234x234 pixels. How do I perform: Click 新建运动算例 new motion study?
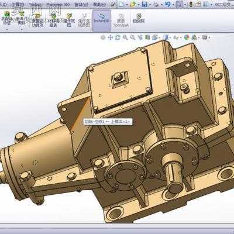37,19
